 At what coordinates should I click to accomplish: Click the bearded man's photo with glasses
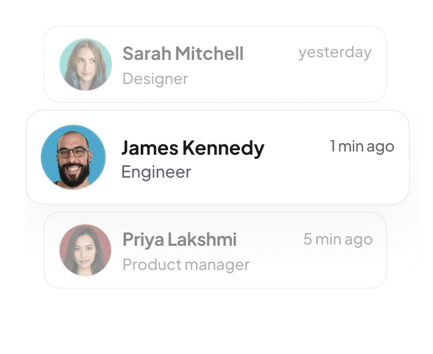tap(73, 157)
